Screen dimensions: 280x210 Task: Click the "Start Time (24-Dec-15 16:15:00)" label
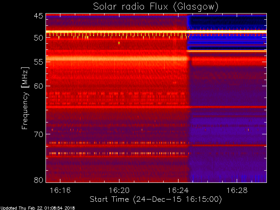[x=156, y=199]
